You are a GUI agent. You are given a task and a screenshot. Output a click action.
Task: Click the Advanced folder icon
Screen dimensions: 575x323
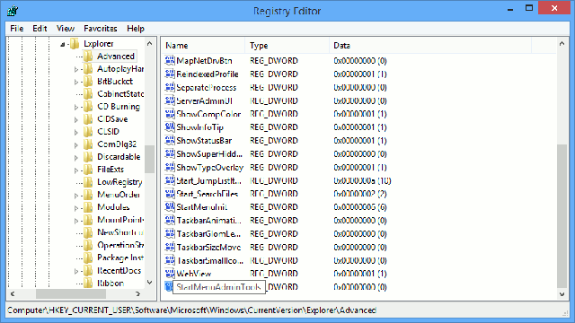tap(88, 56)
